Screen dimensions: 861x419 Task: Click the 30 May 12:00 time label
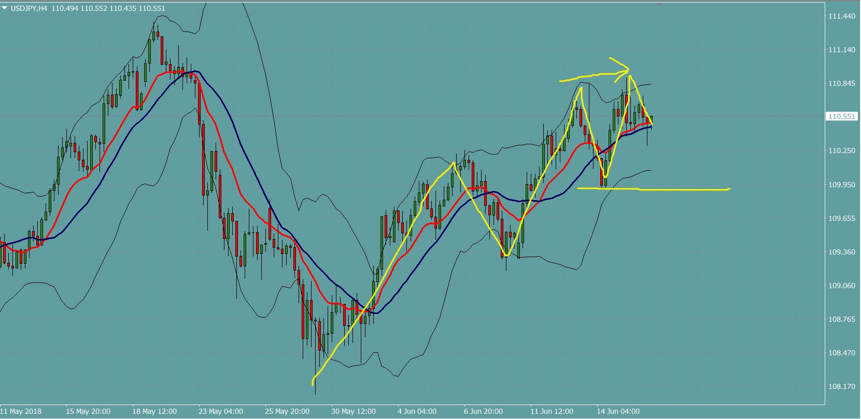click(354, 412)
